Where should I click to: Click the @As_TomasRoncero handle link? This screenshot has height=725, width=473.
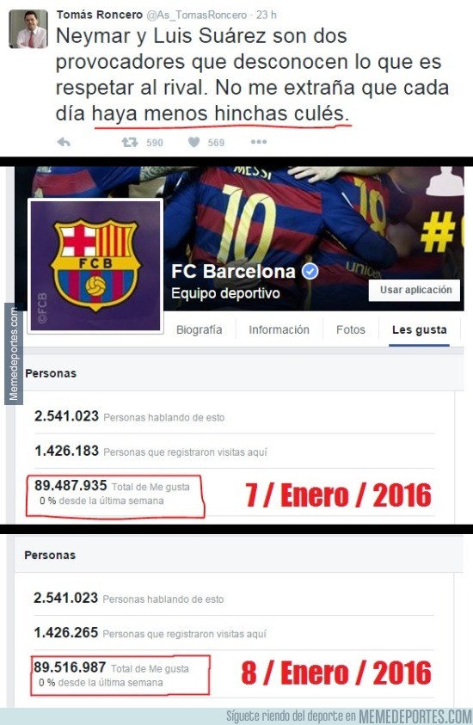196,15
